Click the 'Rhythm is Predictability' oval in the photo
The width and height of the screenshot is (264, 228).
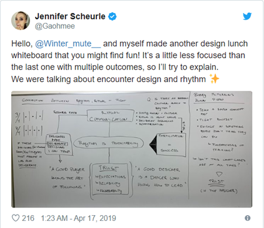click(108, 144)
